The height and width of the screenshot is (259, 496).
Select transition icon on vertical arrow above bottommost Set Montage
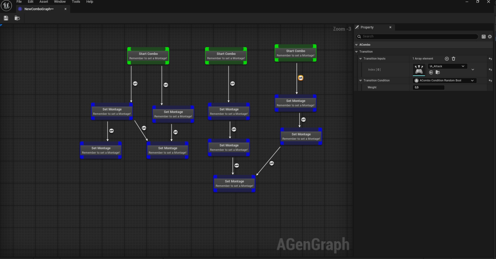tap(237, 166)
